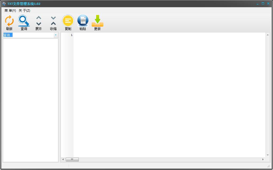Click the 收缩 (Collapse) toolbar icon

[x=53, y=20]
